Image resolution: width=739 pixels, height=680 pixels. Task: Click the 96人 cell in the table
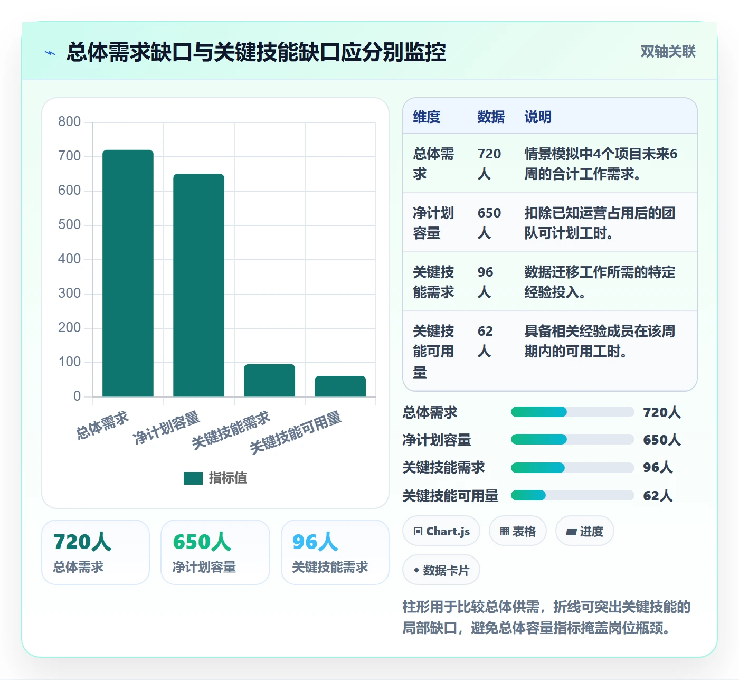click(486, 282)
